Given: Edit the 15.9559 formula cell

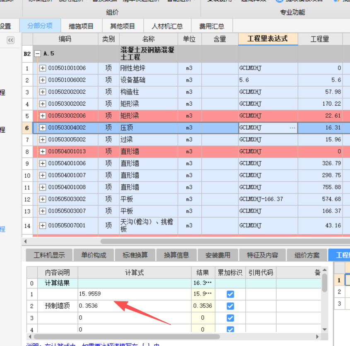Looking at the screenshot, I should [x=134, y=294].
